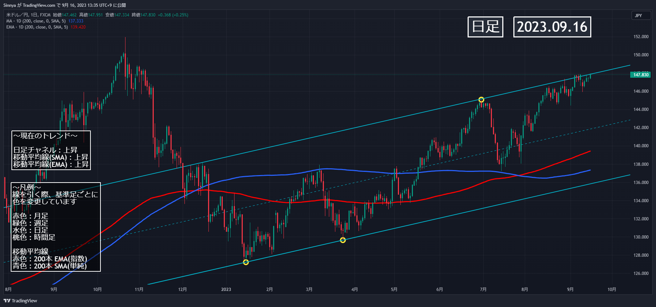Viewport: 656px width, 307px height.
Task: Click the ～凡例～ heading text
Action: [x=27, y=188]
